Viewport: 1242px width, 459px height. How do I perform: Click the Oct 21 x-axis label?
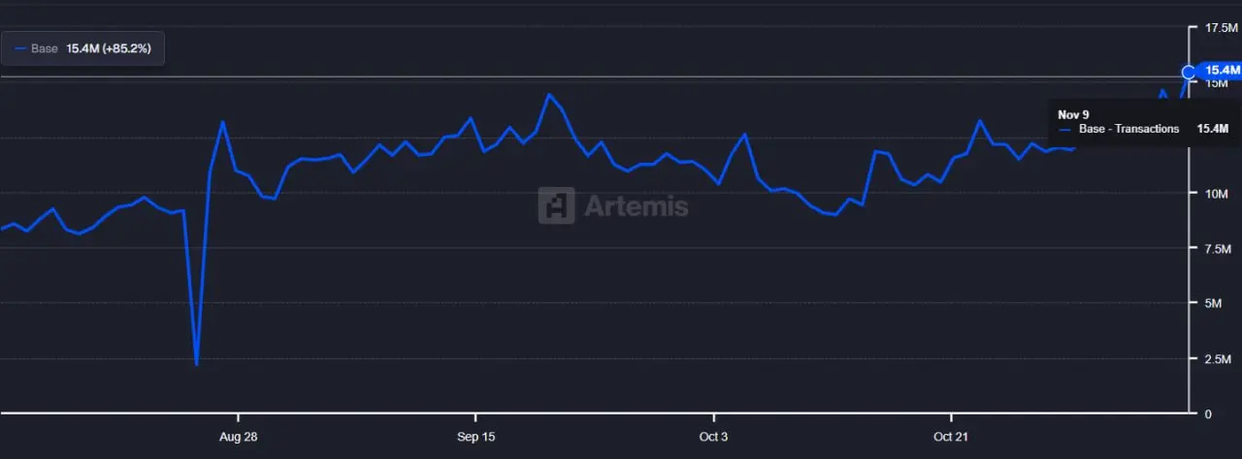(x=951, y=437)
